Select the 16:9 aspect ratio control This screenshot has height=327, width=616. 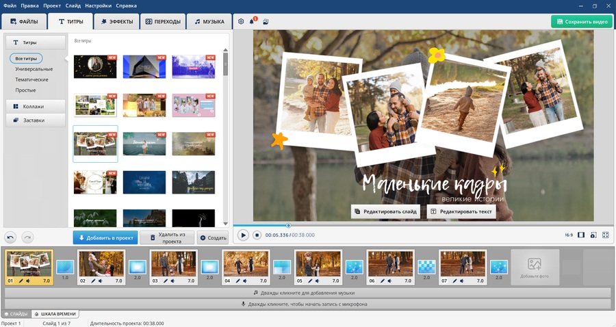tap(568, 235)
